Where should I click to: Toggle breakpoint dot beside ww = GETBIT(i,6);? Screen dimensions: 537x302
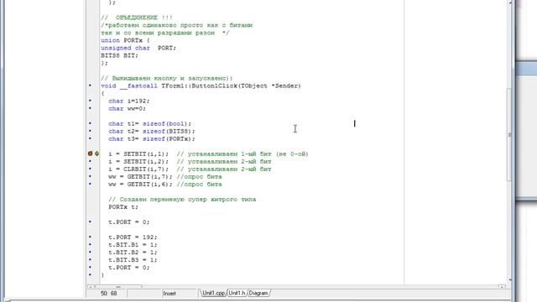(90, 184)
